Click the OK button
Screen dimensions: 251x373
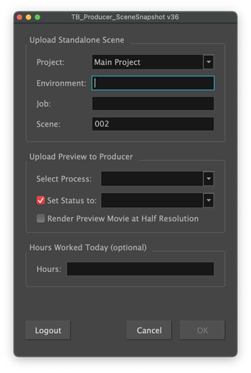pos(203,330)
